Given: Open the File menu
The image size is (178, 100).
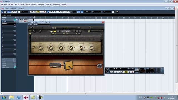Looking at the screenshot, I should tap(2, 4).
